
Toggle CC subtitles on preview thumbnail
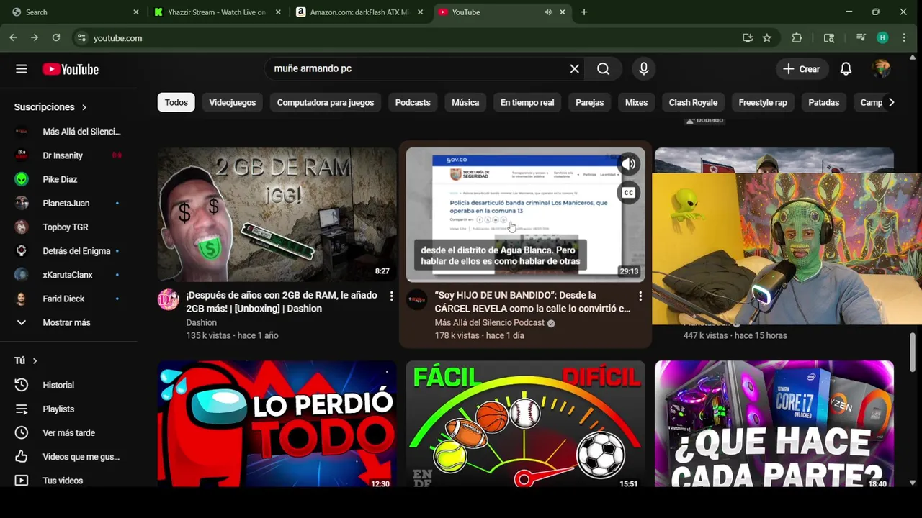click(629, 192)
